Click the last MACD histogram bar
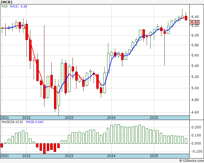 click(x=186, y=141)
